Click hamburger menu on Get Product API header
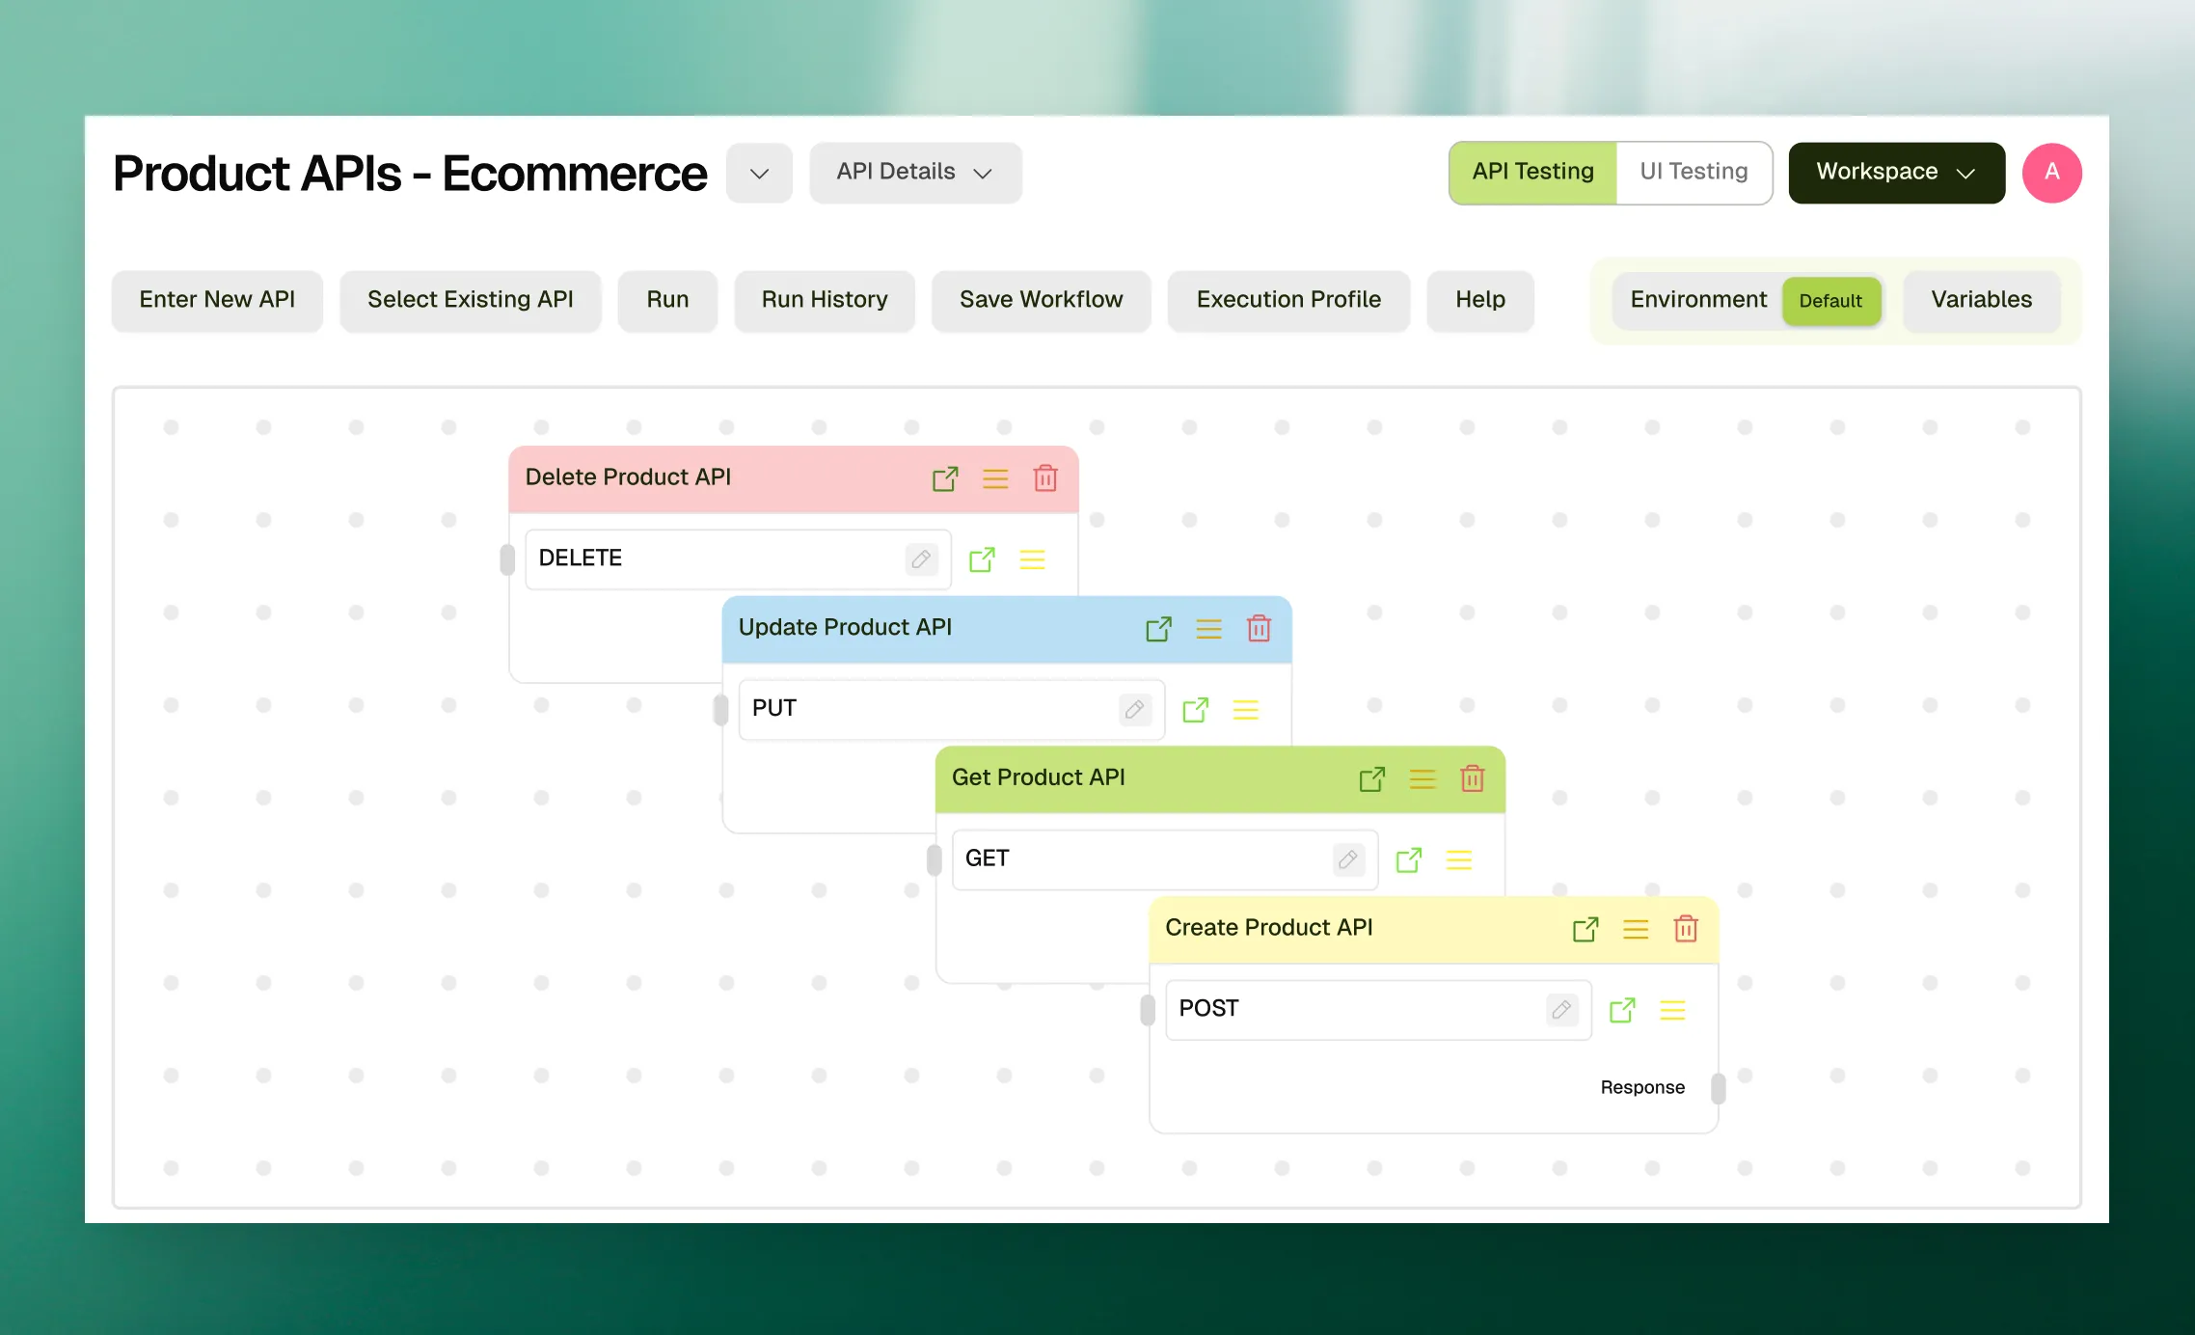Screen dimensions: 2195x1335 point(1423,779)
